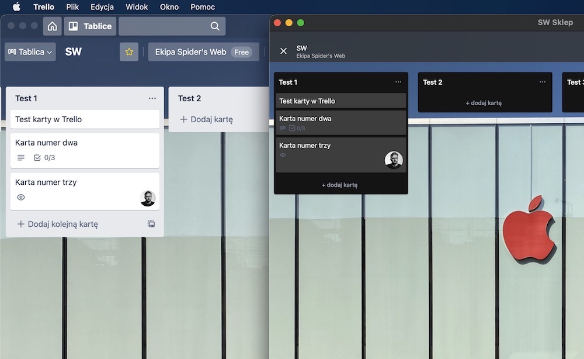The image size is (584, 359).
Task: Click watch eye icon on light Karta numer trzy
Action: (x=21, y=197)
